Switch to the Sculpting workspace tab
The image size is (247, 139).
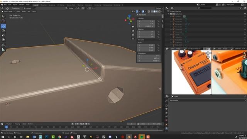(52, 5)
